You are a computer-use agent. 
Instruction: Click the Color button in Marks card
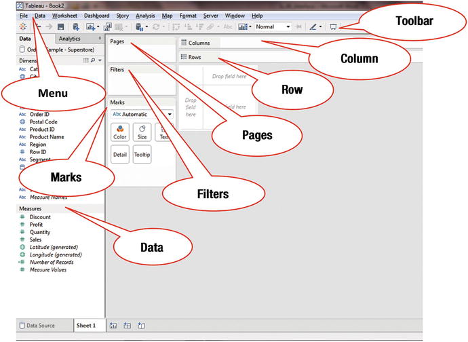point(120,132)
